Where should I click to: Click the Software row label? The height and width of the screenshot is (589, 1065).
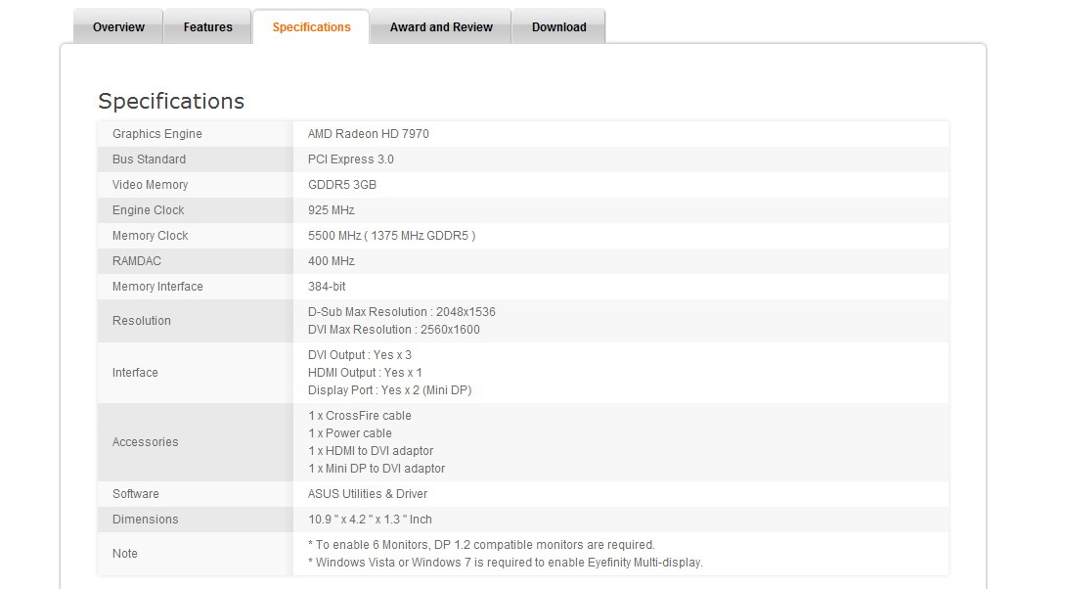click(x=135, y=494)
